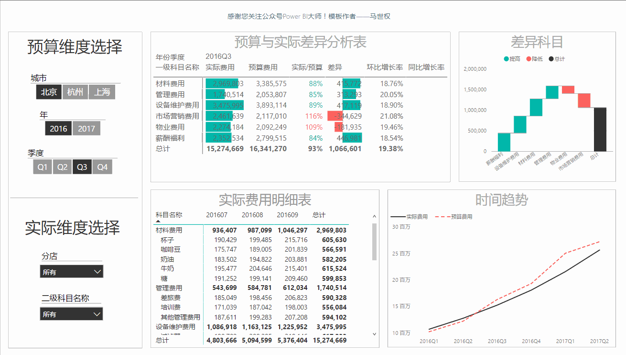Click the black 总计 legend dot in 差异科目
Screen dimensions: 626x355
551,59
